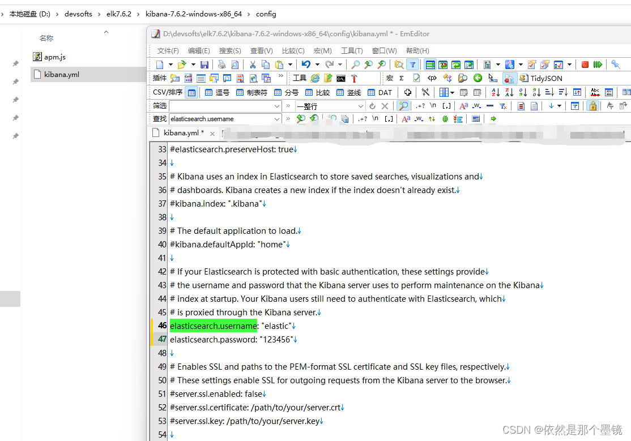Click the 名称 column header in Explorer
Viewport: 631px width, 441px height.
46,38
